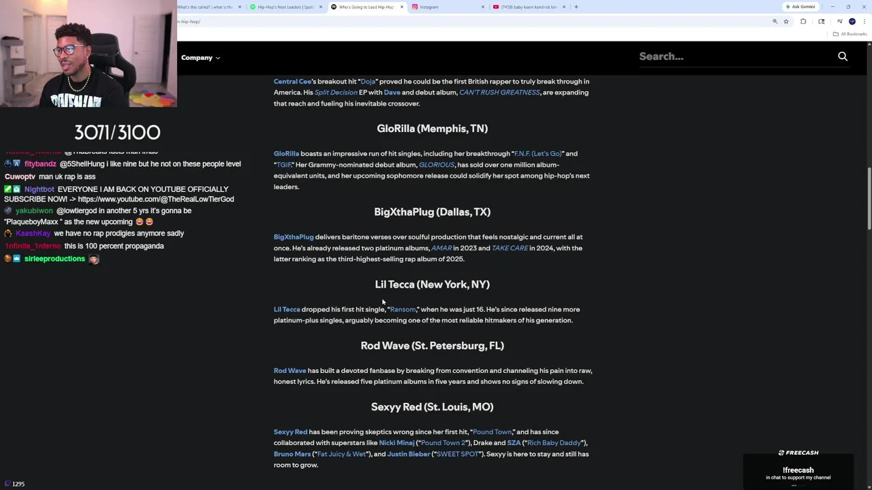The width and height of the screenshot is (872, 490).
Task: Open the Doja song link
Action: (x=368, y=82)
